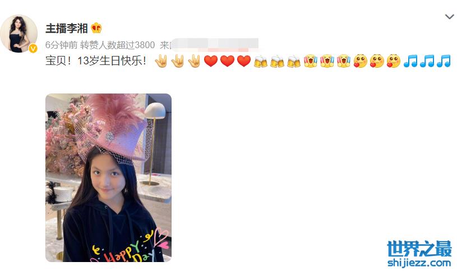Click the blurred source text after 来自
This screenshot has width=457, height=271.
coord(215,44)
